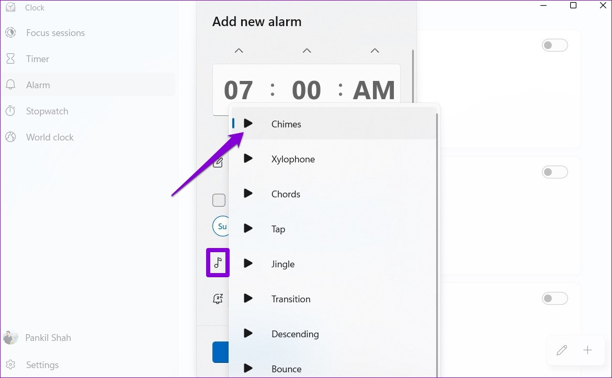
Task: Open the Timer page icon
Action: 10,59
